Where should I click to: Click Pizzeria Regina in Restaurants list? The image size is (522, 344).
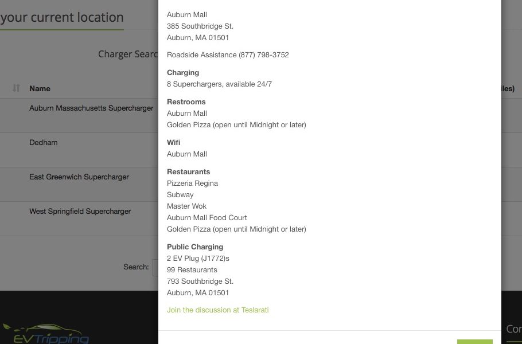click(192, 183)
